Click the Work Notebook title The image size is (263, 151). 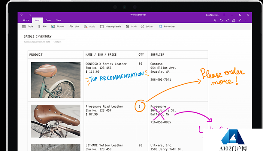click(138, 15)
